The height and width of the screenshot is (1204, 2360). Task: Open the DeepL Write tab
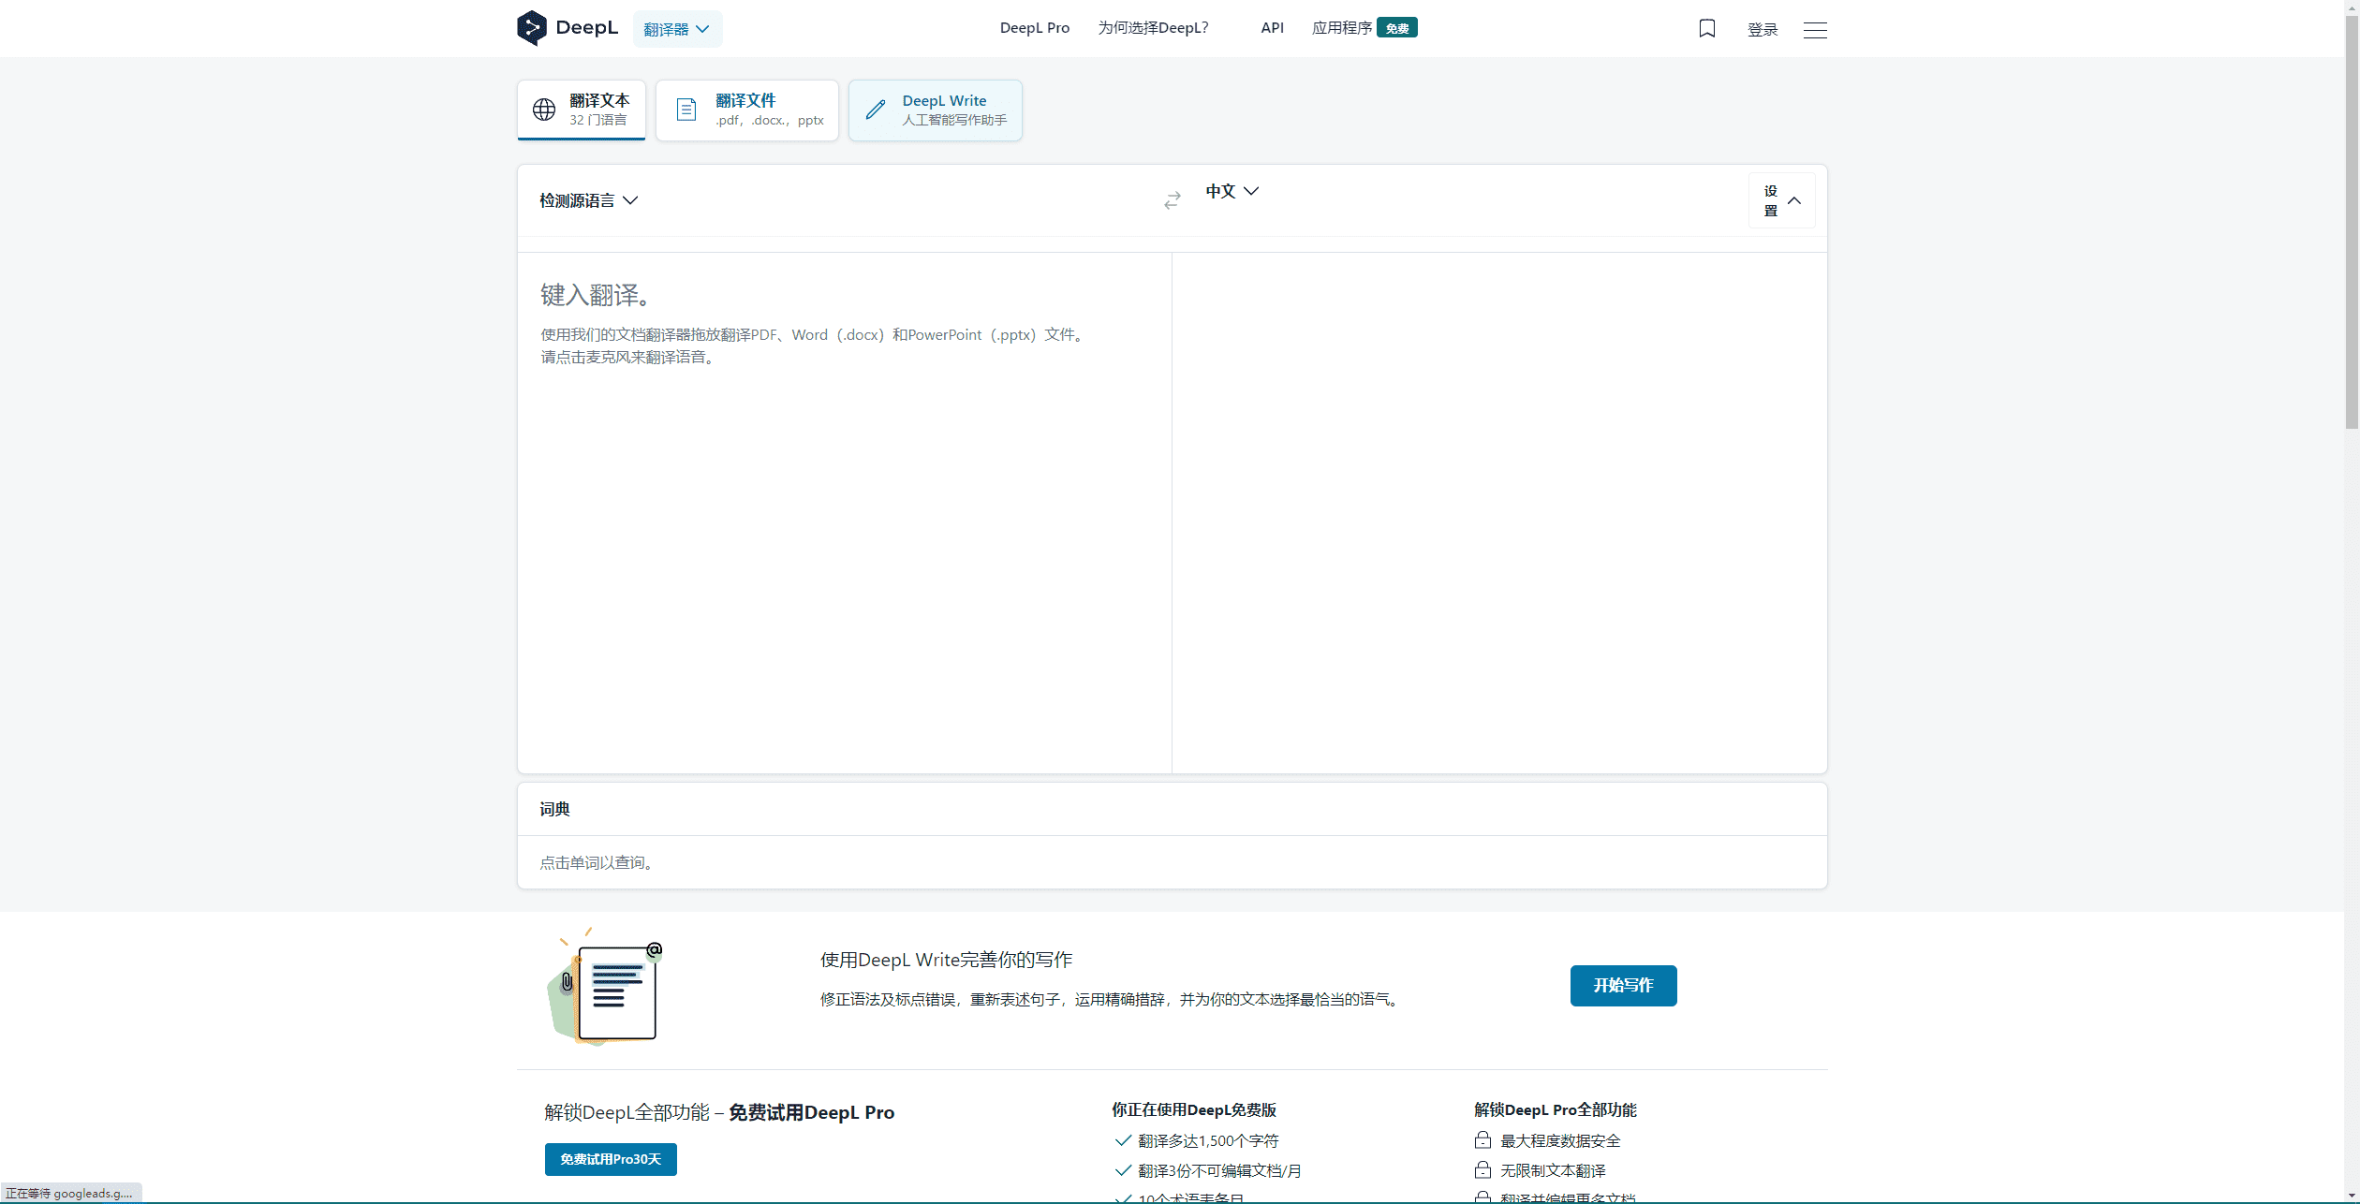(x=936, y=110)
